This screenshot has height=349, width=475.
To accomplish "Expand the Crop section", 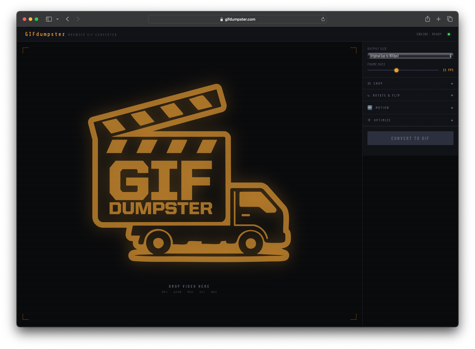I will (x=410, y=83).
